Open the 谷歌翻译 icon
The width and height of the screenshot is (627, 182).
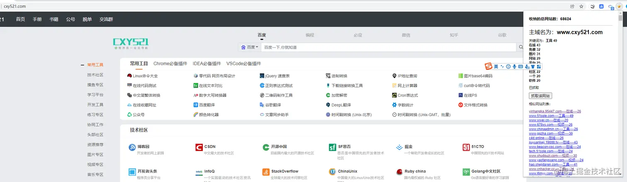[x=262, y=105]
